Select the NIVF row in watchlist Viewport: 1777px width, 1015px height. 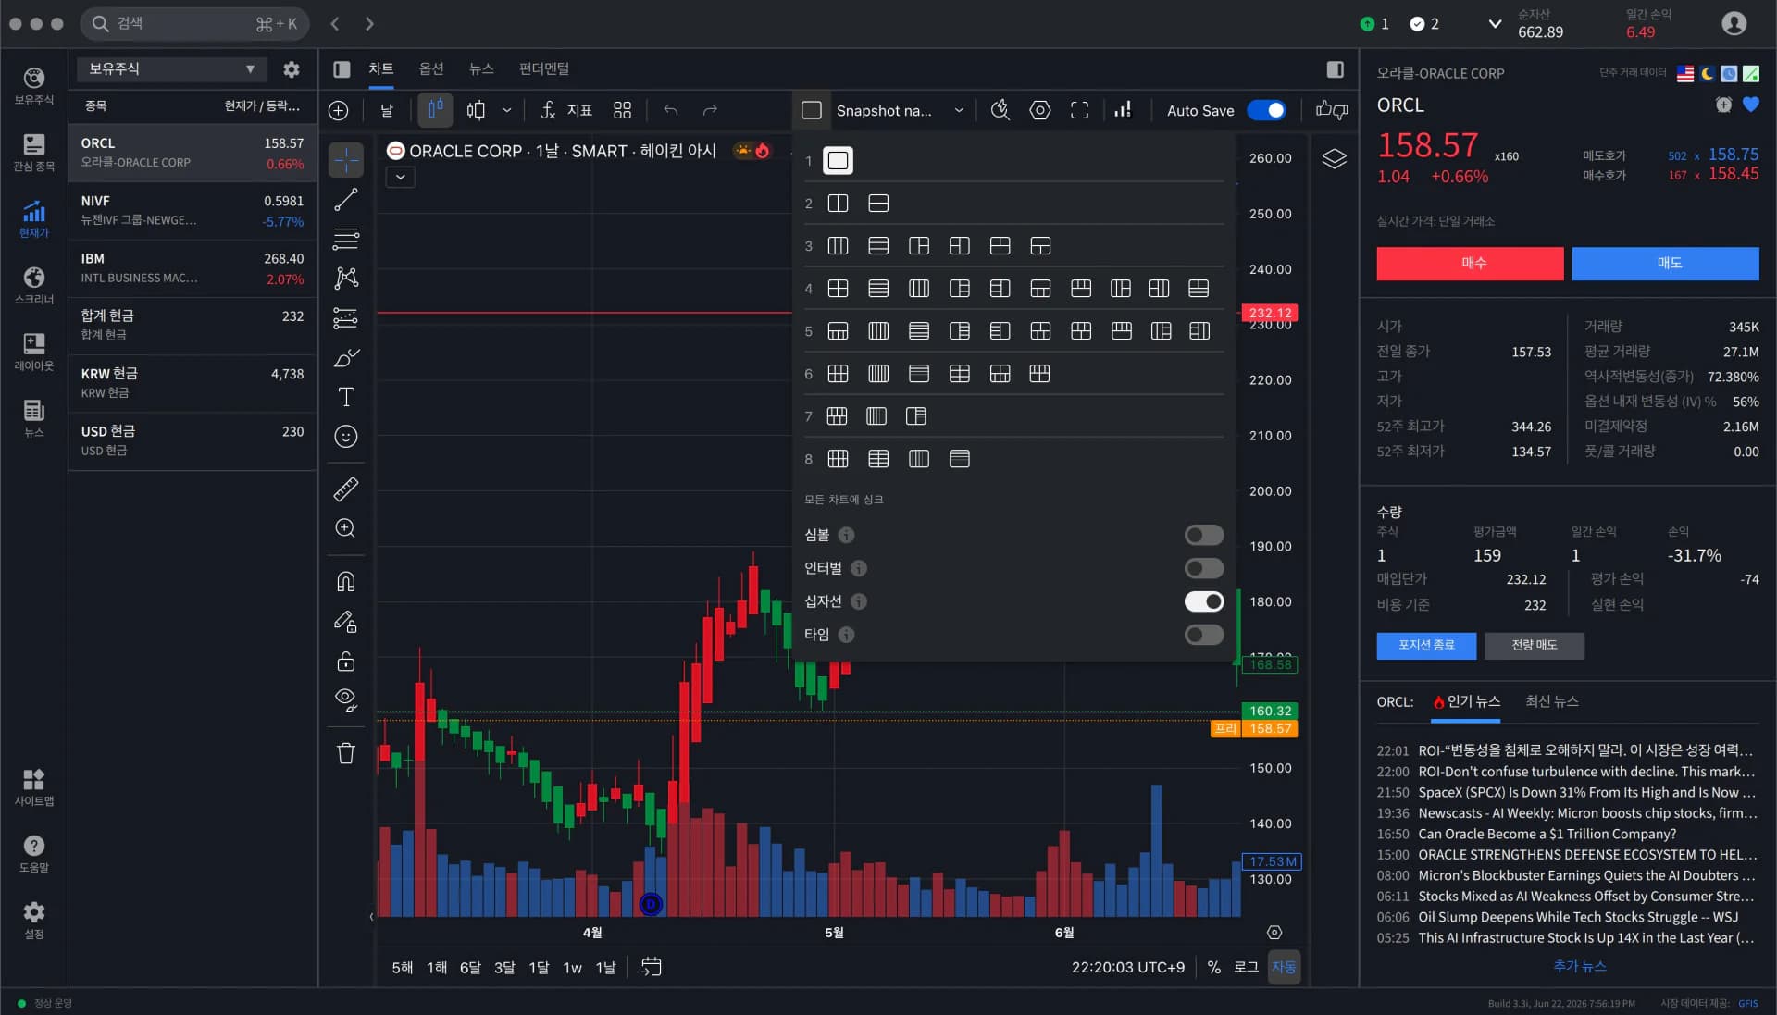pos(193,211)
